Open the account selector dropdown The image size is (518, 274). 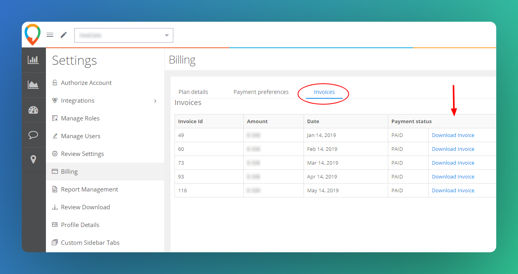coord(124,35)
